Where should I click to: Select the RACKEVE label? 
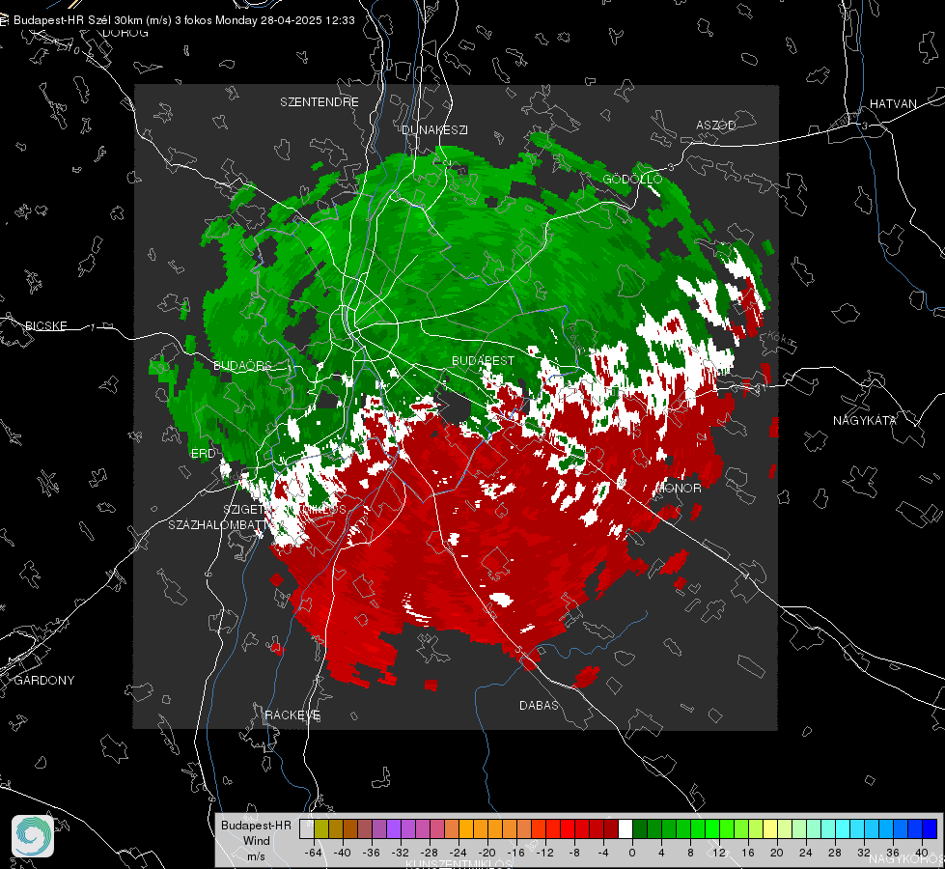292,715
